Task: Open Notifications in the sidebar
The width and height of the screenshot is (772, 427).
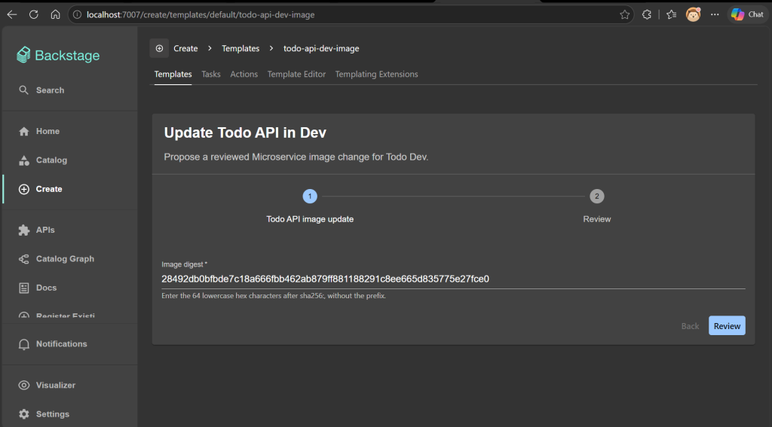Action: coord(69,344)
